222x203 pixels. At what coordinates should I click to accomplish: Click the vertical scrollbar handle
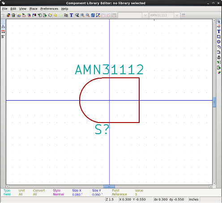(214, 102)
